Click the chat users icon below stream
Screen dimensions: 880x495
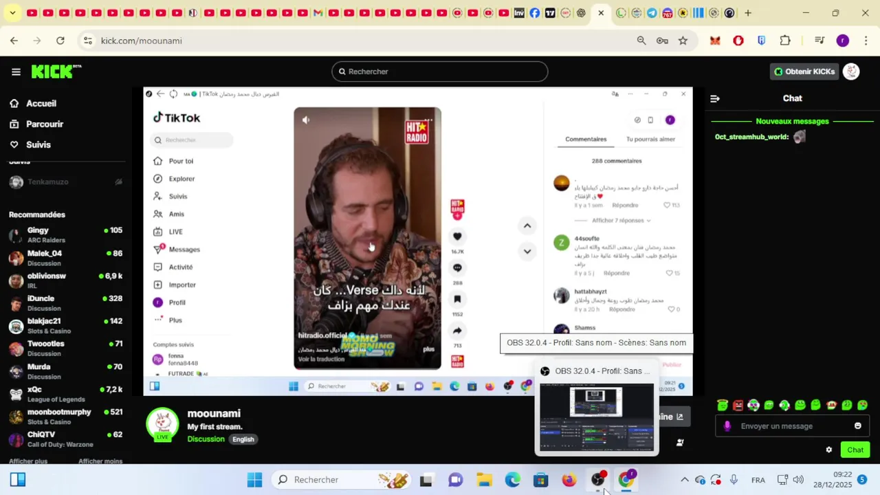tap(680, 442)
